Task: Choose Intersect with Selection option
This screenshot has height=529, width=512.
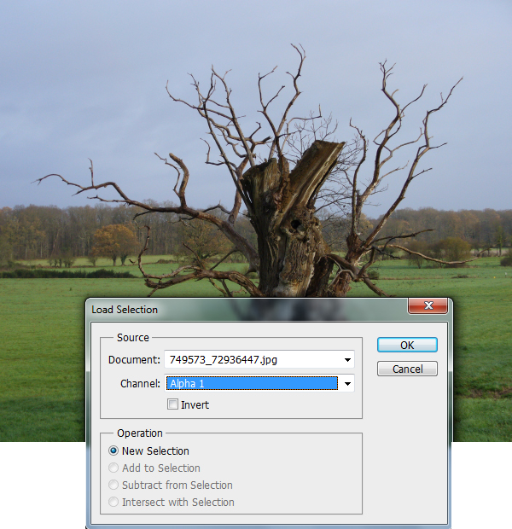Action: tap(114, 502)
